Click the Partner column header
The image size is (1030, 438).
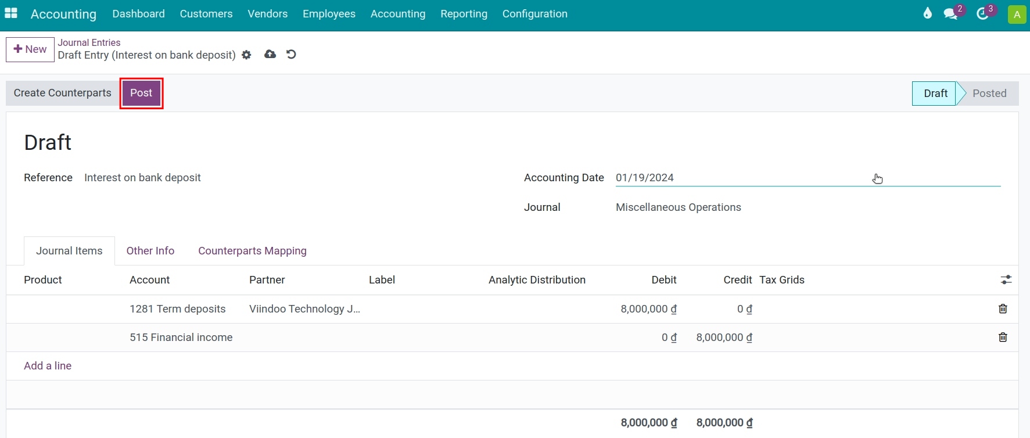pos(267,280)
